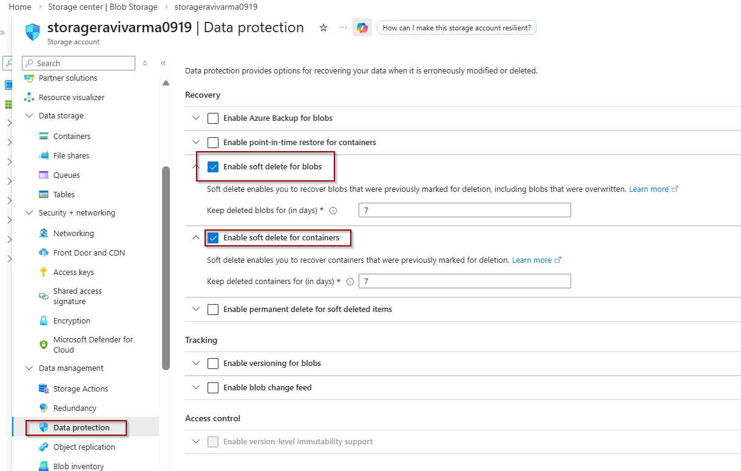Open the Containers icon in Data storage
Screen dimensions: 741x471
pyautogui.click(x=44, y=137)
